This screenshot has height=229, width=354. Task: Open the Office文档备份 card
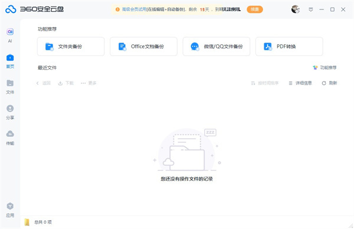click(x=143, y=47)
